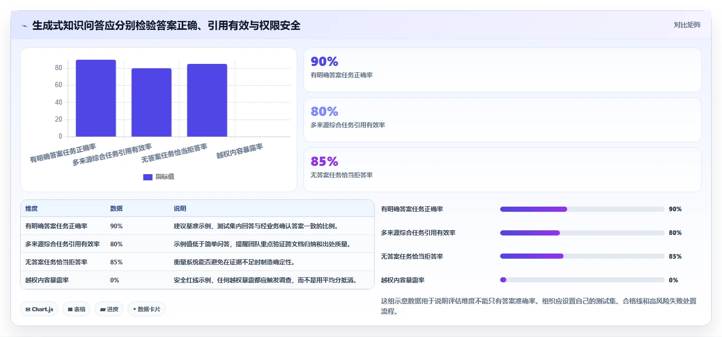Click the chart bar for 多来源综合任务引用有效率
The height and width of the screenshot is (337, 722).
click(x=151, y=103)
